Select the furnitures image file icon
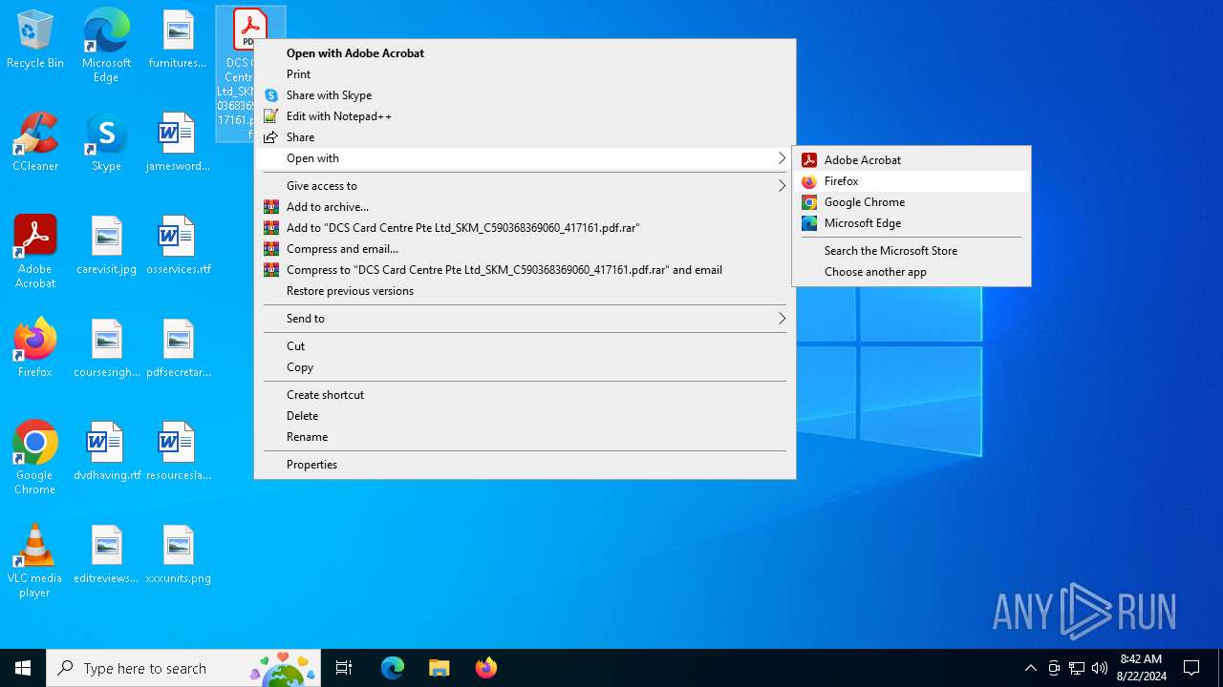 point(178,40)
